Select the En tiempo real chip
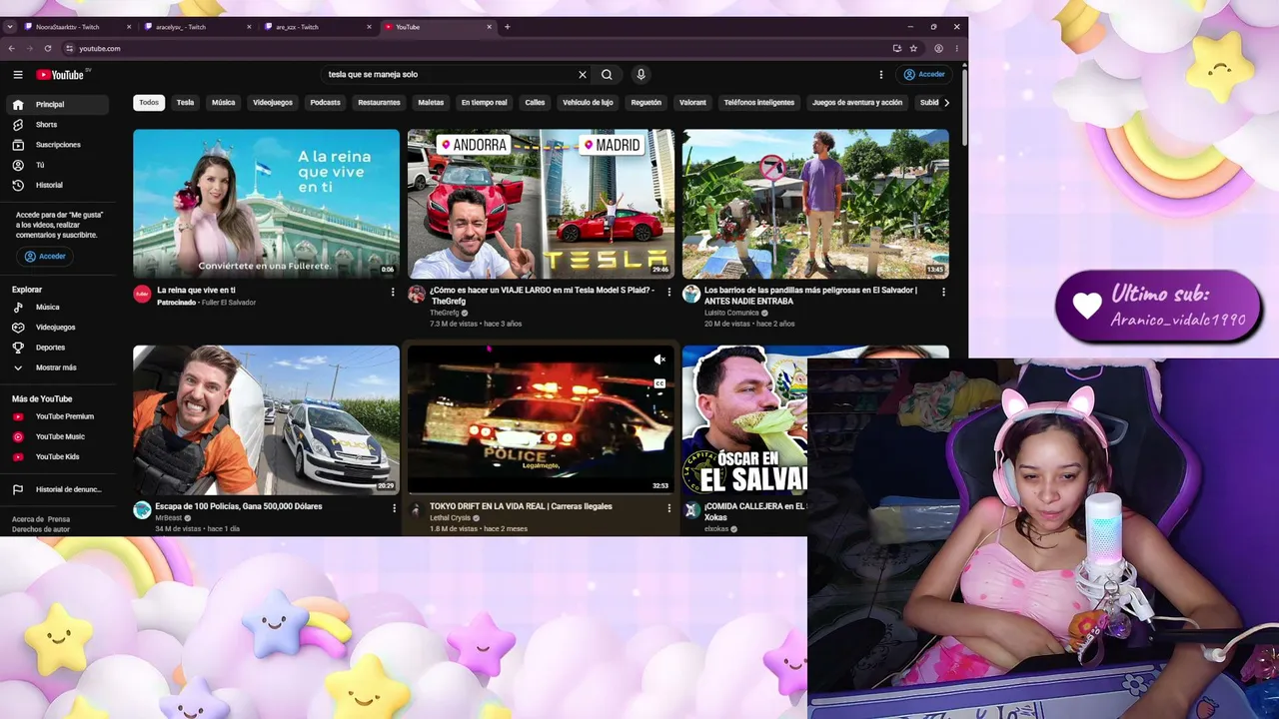 tap(484, 103)
